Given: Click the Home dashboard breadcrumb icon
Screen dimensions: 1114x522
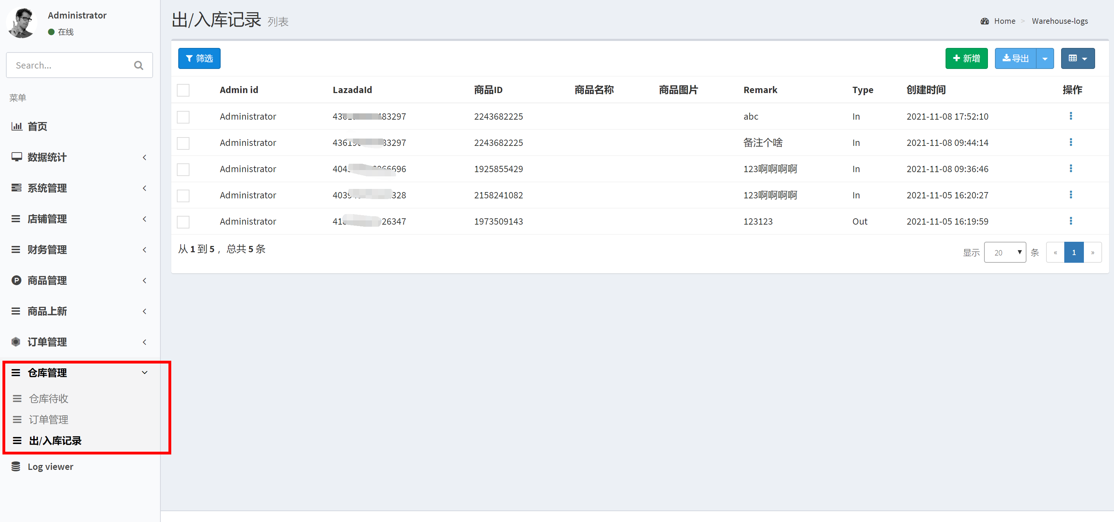Looking at the screenshot, I should (985, 21).
